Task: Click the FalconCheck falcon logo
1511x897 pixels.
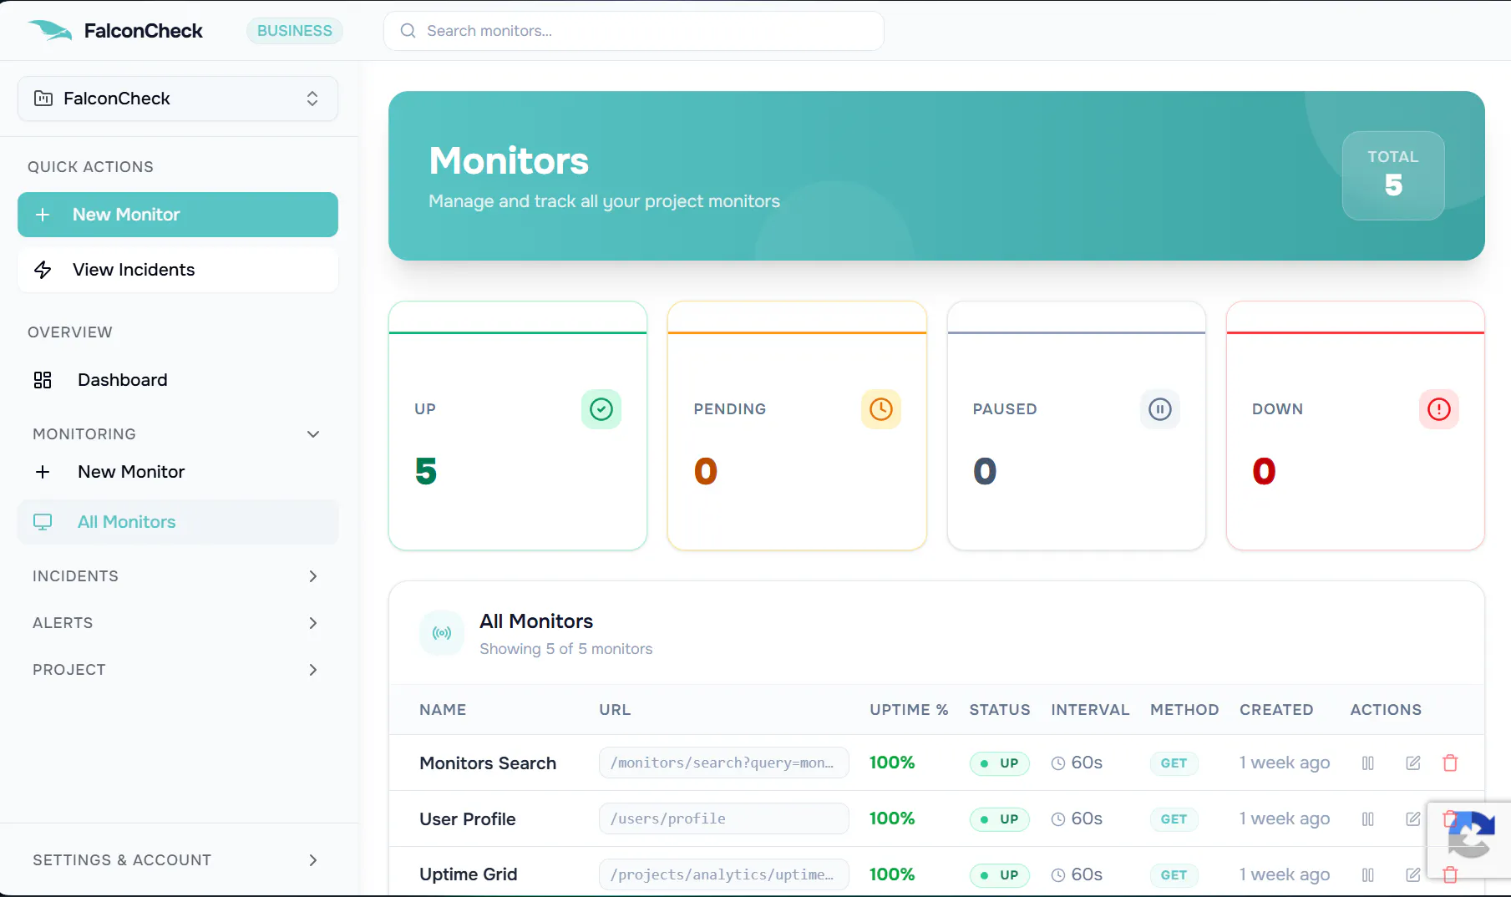Action: [50, 31]
